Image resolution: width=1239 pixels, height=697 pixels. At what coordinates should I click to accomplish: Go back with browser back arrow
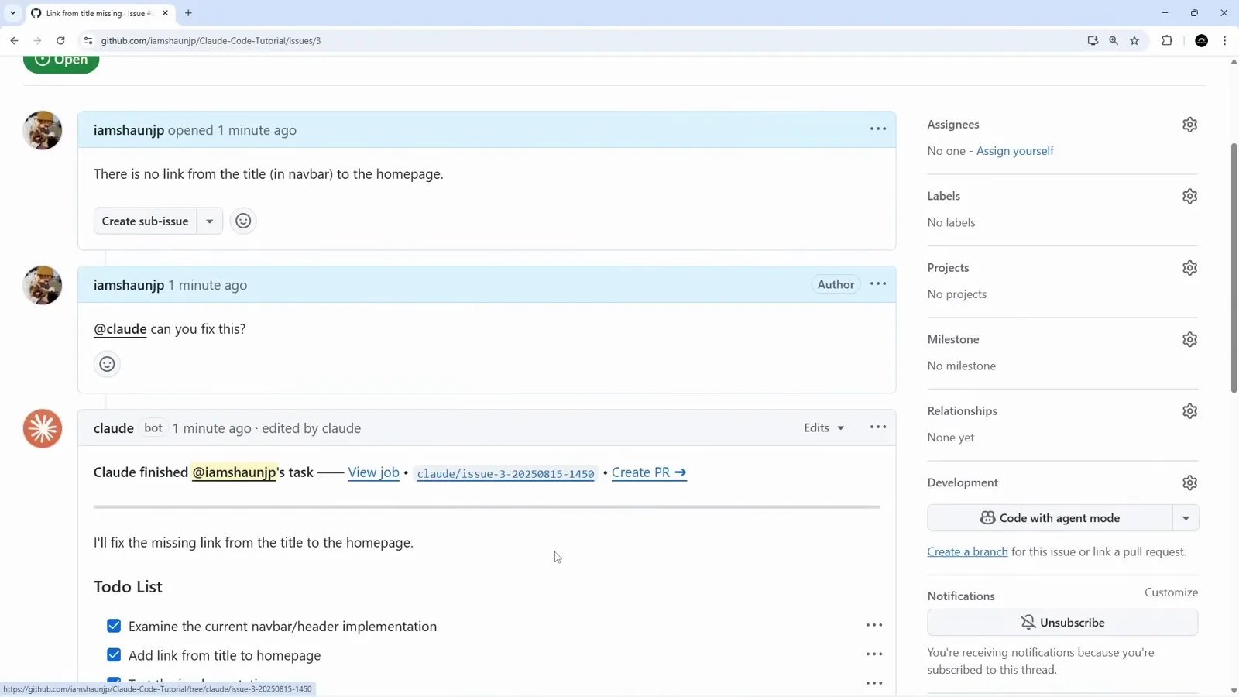click(x=14, y=40)
